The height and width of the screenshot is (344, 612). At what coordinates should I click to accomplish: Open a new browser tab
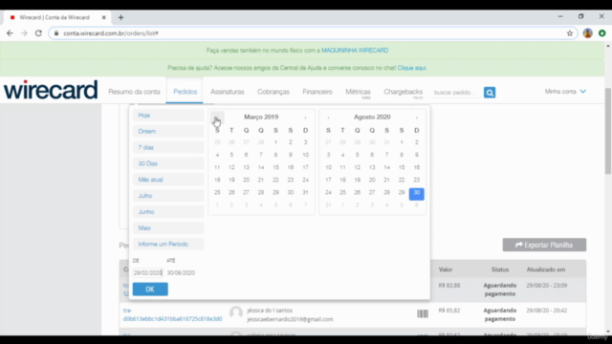(120, 17)
